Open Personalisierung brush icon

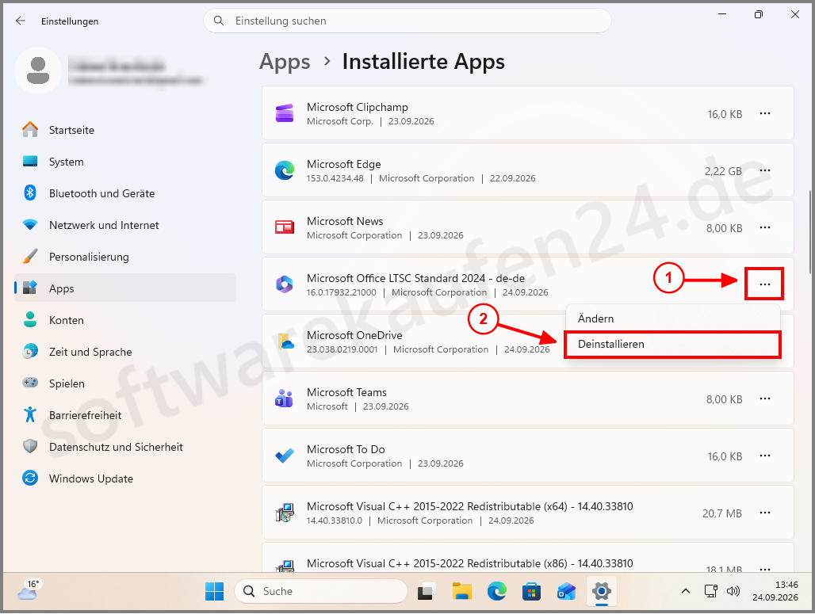tap(30, 257)
